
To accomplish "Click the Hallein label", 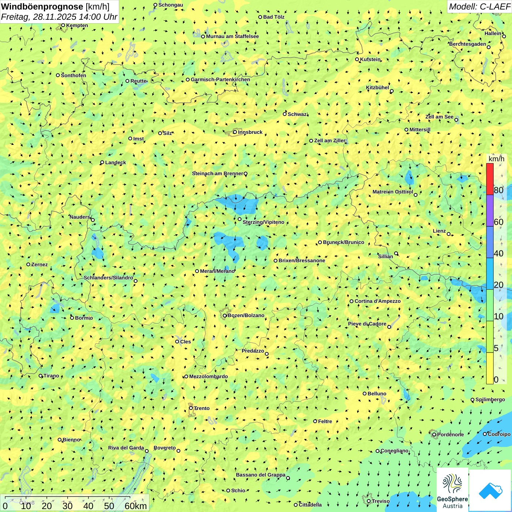I will click(493, 33).
